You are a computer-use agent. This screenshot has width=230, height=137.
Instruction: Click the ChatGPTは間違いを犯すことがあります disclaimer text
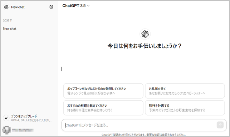coord(144,135)
